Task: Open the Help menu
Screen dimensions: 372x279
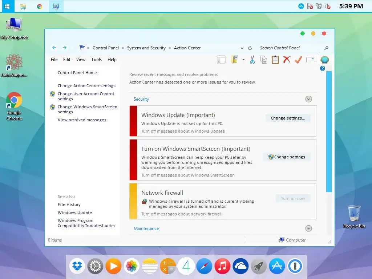Action: (x=112, y=60)
